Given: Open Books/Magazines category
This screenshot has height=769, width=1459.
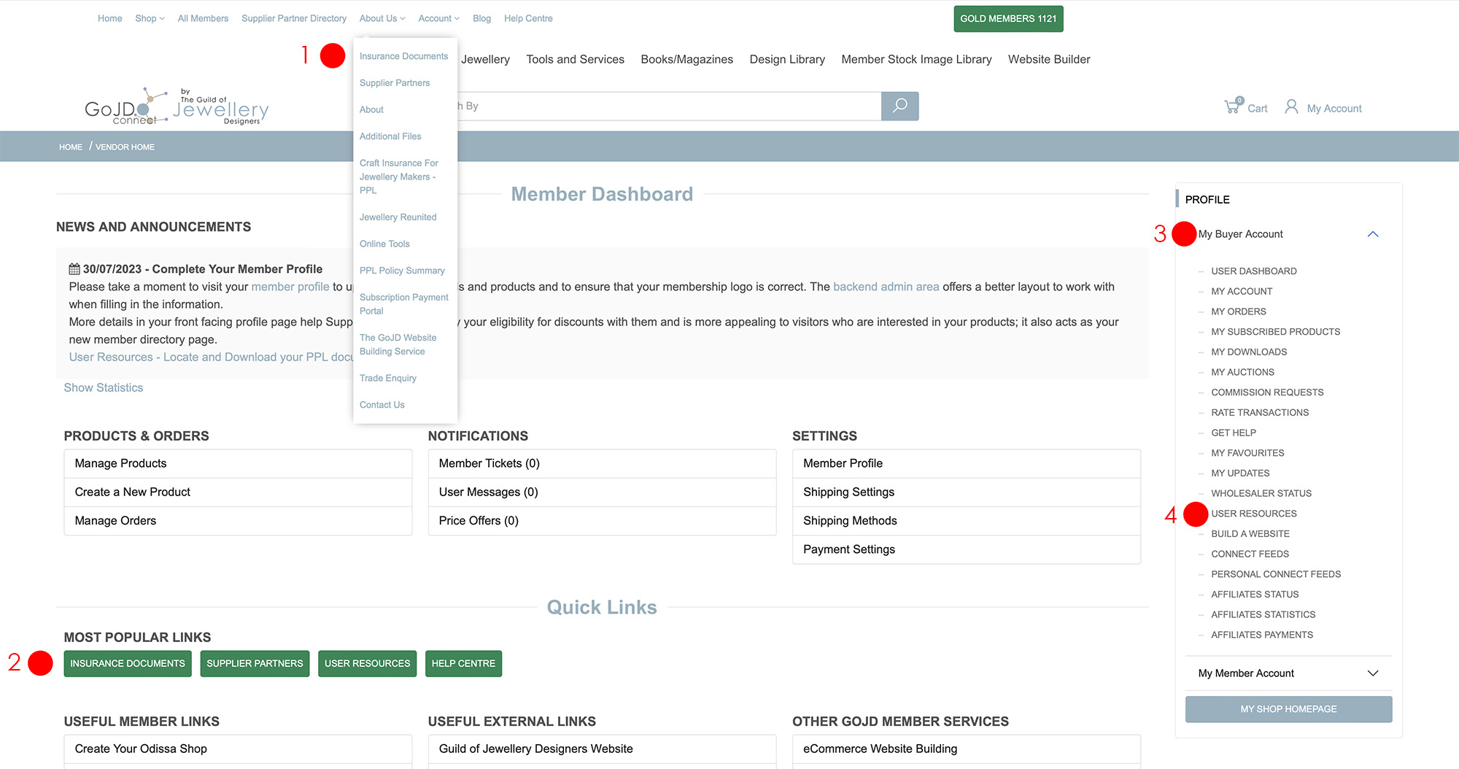Looking at the screenshot, I should (686, 59).
